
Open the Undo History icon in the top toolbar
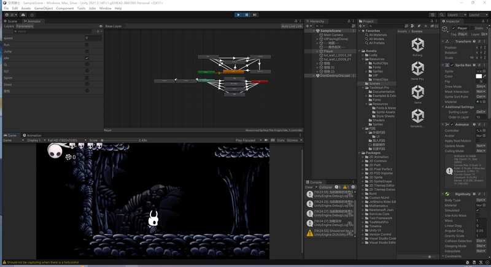coord(433,15)
